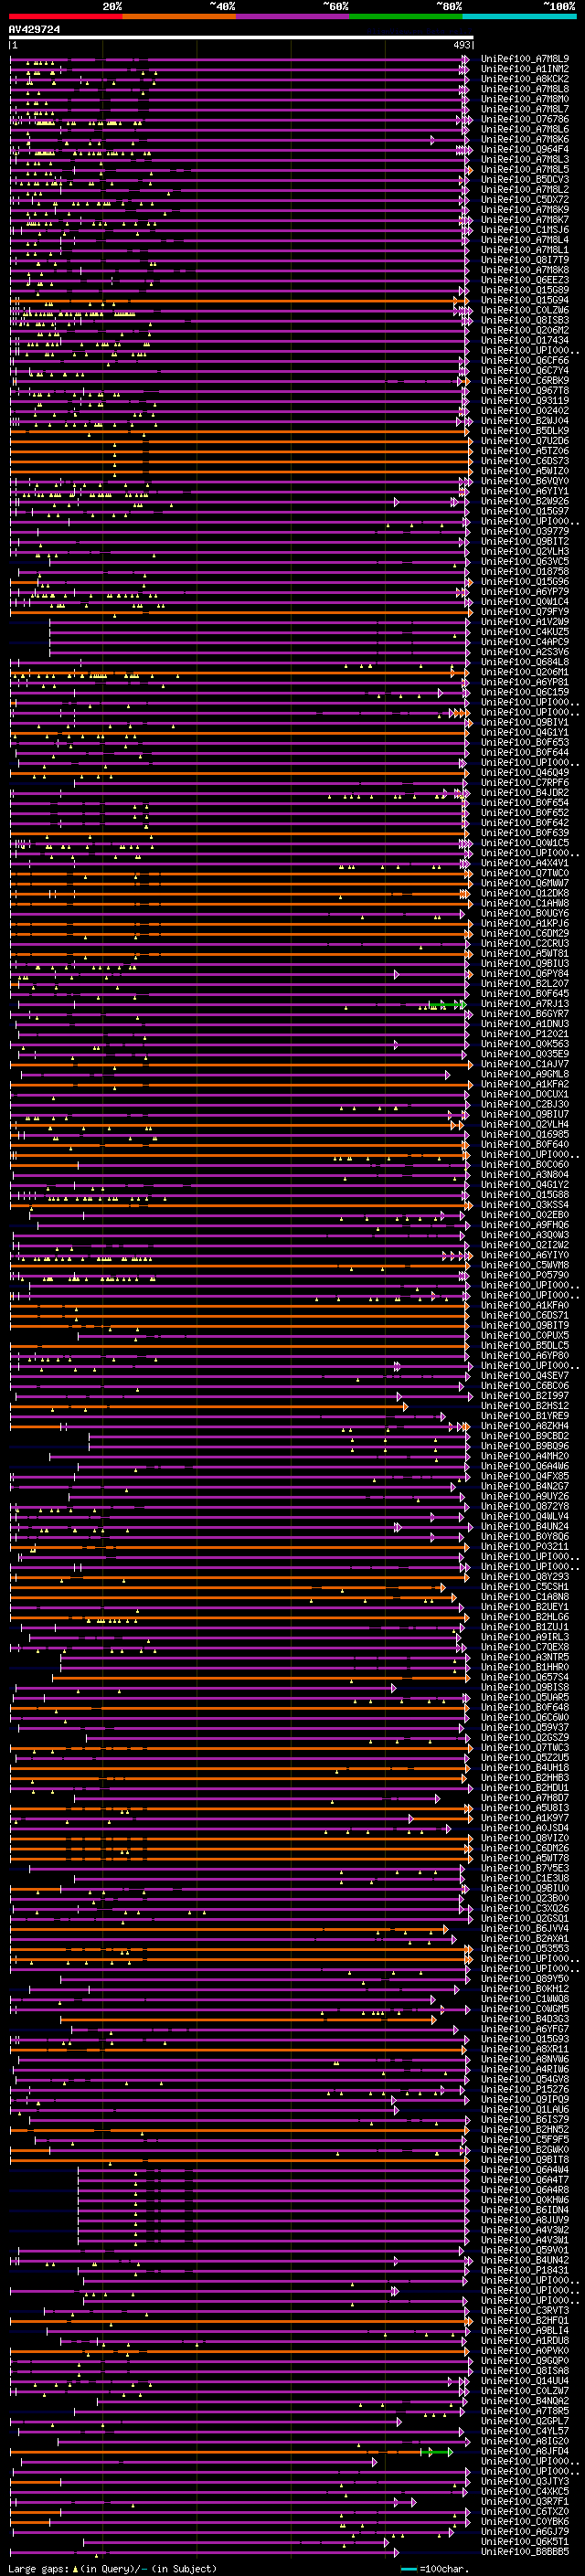This screenshot has width=585, height=2576.
Task: Select hit UniRef100_Q4G1Y1
Action: [525, 733]
